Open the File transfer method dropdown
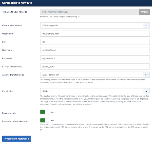The height and width of the screenshot is (146, 152). coord(95,26)
